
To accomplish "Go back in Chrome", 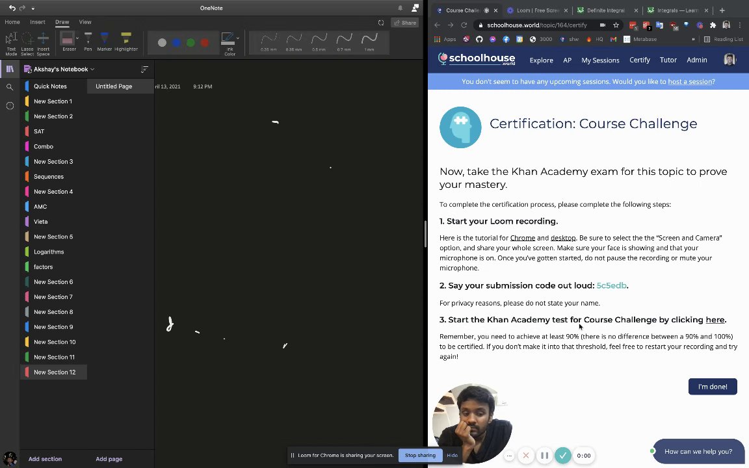I will pyautogui.click(x=437, y=25).
